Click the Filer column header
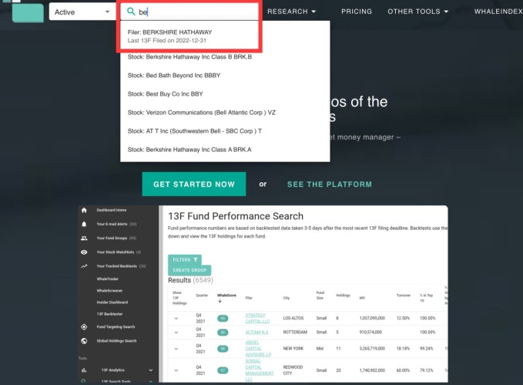Screen dimensions: 523x385 click(249, 298)
